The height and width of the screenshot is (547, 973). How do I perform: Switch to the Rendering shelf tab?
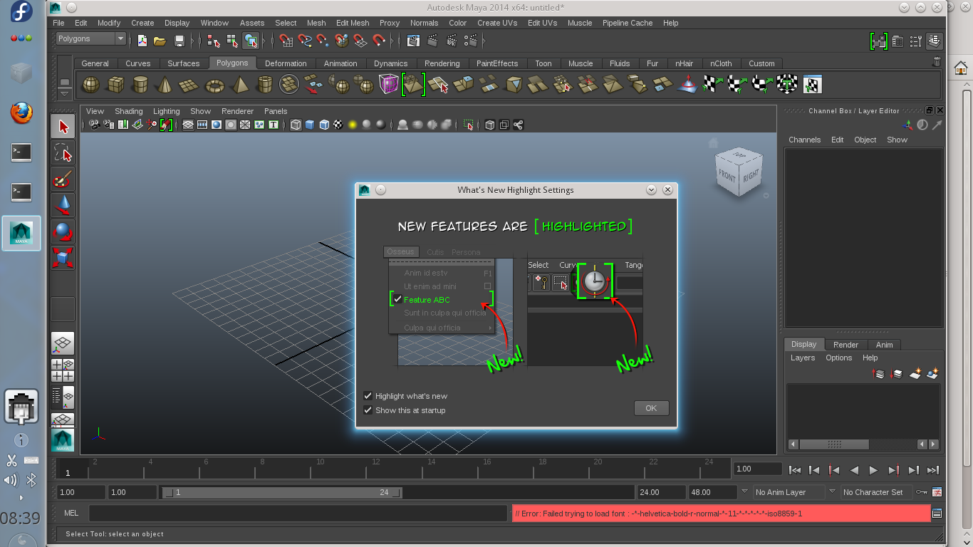pyautogui.click(x=442, y=63)
